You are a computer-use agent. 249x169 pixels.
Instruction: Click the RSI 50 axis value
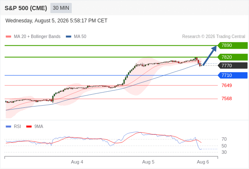click(x=224, y=146)
